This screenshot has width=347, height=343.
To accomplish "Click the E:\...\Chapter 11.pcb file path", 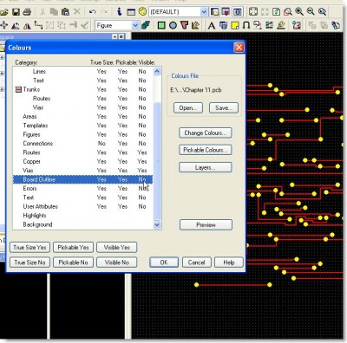I will click(196, 90).
